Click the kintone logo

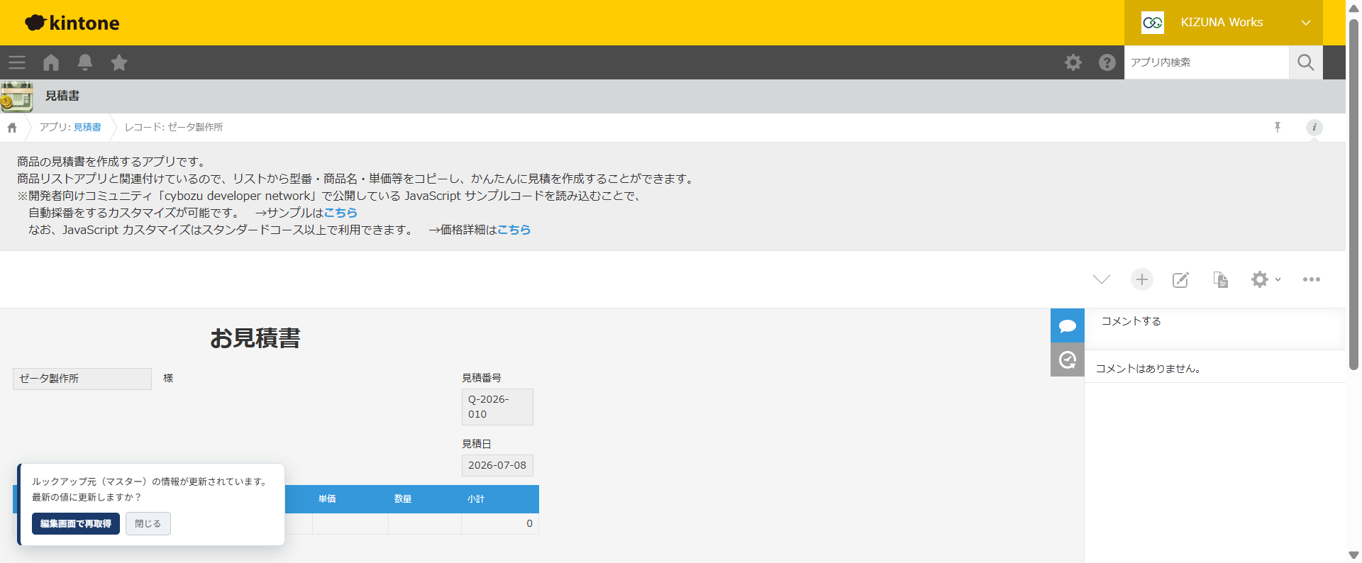pyautogui.click(x=72, y=23)
